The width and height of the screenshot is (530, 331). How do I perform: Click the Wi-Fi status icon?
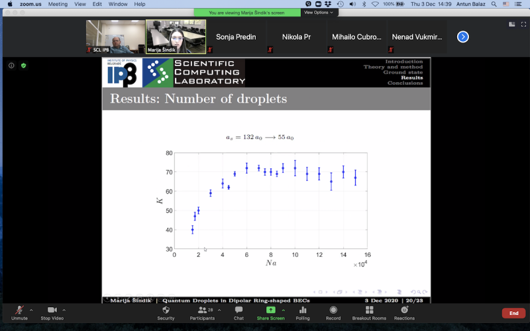point(375,4)
